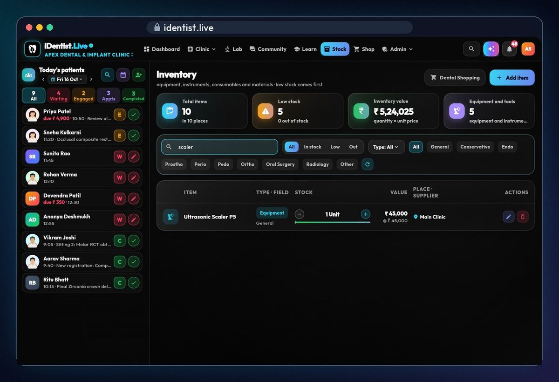Select the In stock filter
The height and width of the screenshot is (382, 559).
click(x=313, y=147)
